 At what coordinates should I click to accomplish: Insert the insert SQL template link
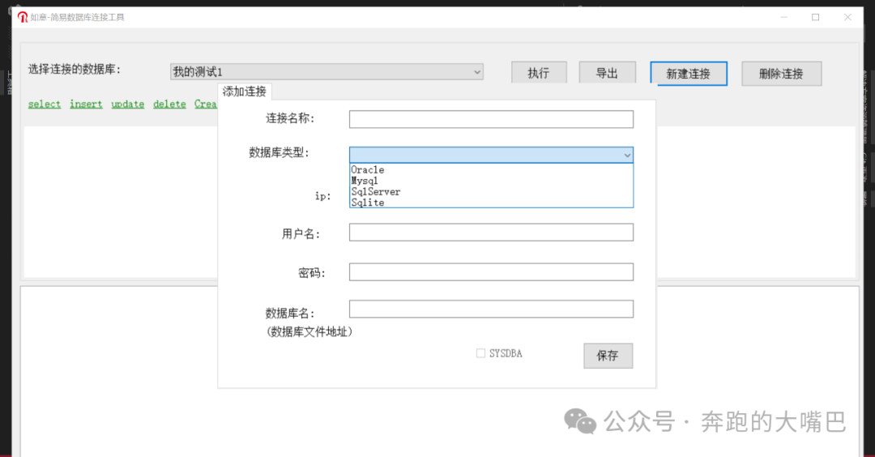pos(86,105)
